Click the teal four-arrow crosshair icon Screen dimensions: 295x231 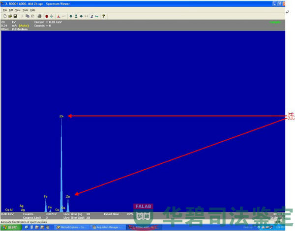(52, 16)
